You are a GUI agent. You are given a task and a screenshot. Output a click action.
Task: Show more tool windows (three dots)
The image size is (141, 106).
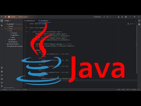tap(2, 29)
